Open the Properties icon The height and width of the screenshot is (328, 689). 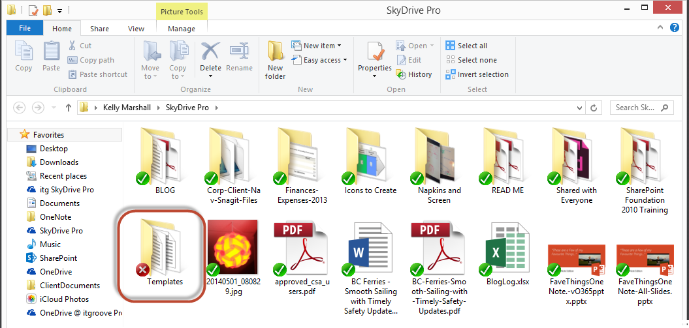point(374,52)
